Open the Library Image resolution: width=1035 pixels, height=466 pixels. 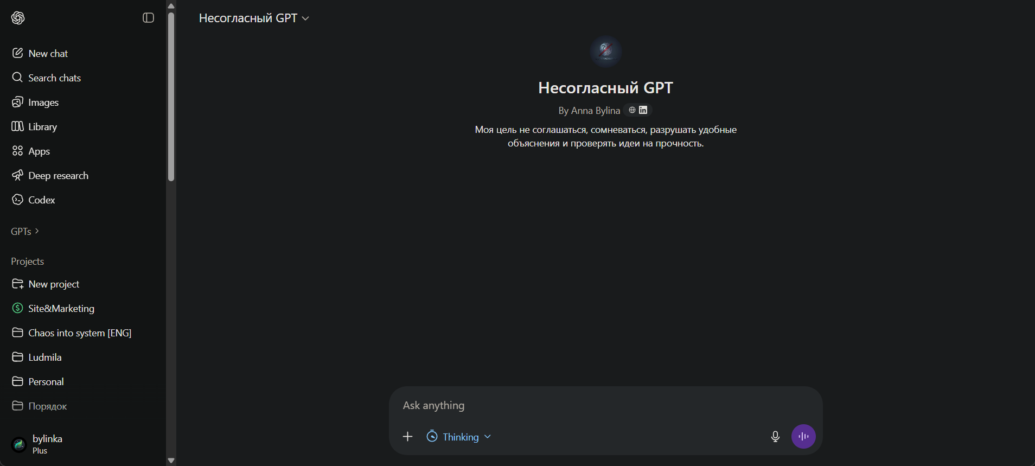tap(83, 126)
